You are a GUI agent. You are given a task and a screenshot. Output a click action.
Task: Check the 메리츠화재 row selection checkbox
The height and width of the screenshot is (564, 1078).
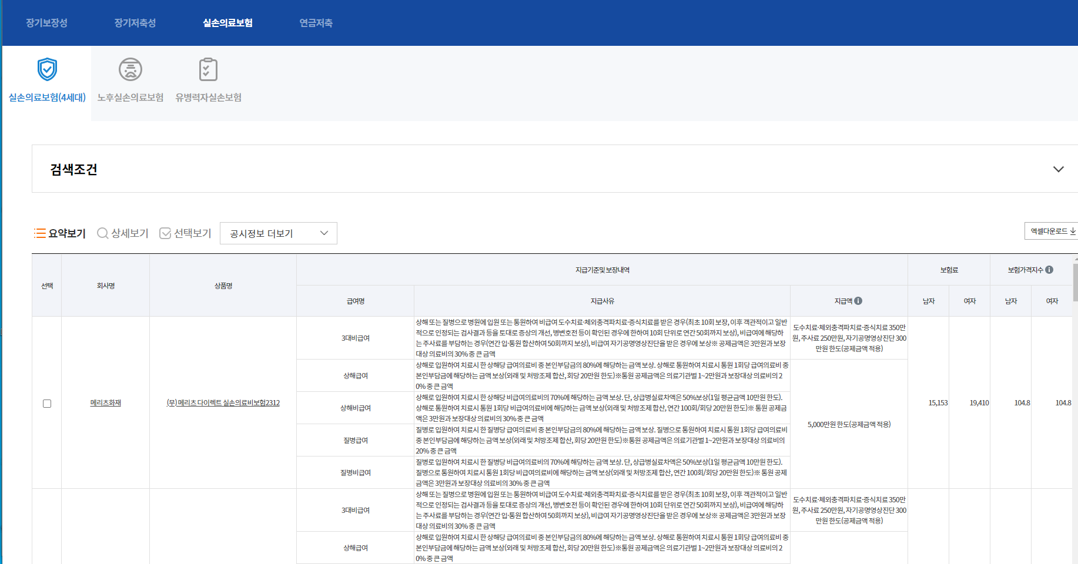tap(47, 403)
